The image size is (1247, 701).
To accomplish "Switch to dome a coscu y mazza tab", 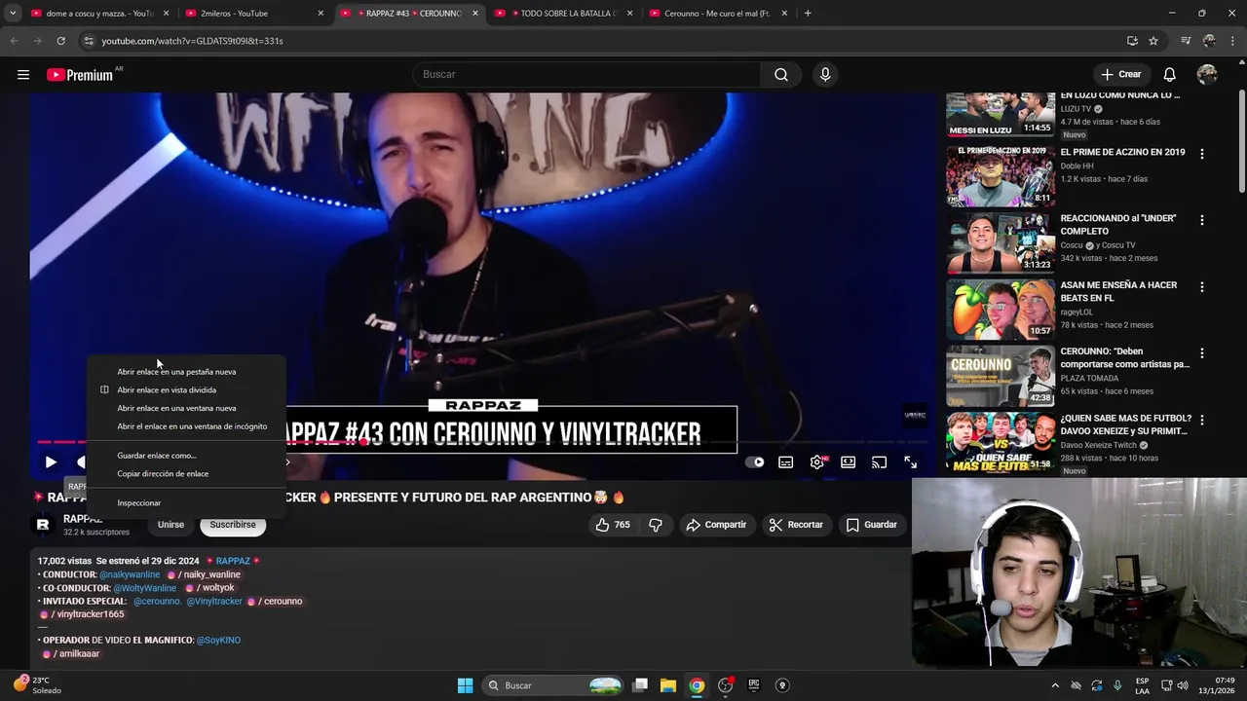I will tap(98, 14).
